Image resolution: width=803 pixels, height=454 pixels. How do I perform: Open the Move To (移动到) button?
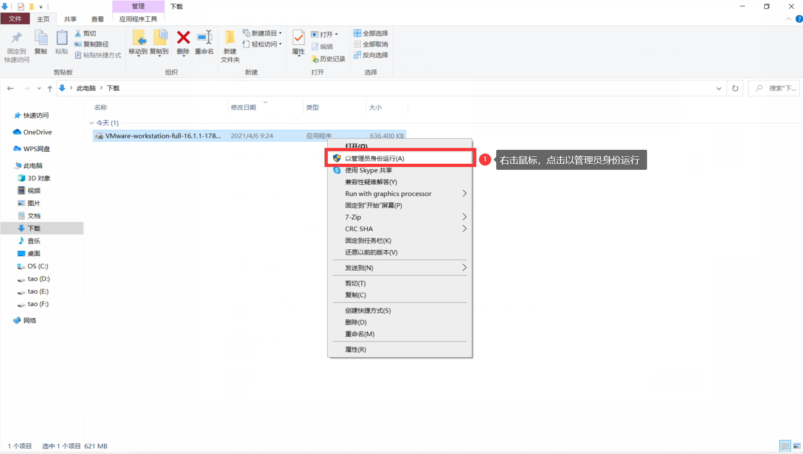(x=138, y=43)
